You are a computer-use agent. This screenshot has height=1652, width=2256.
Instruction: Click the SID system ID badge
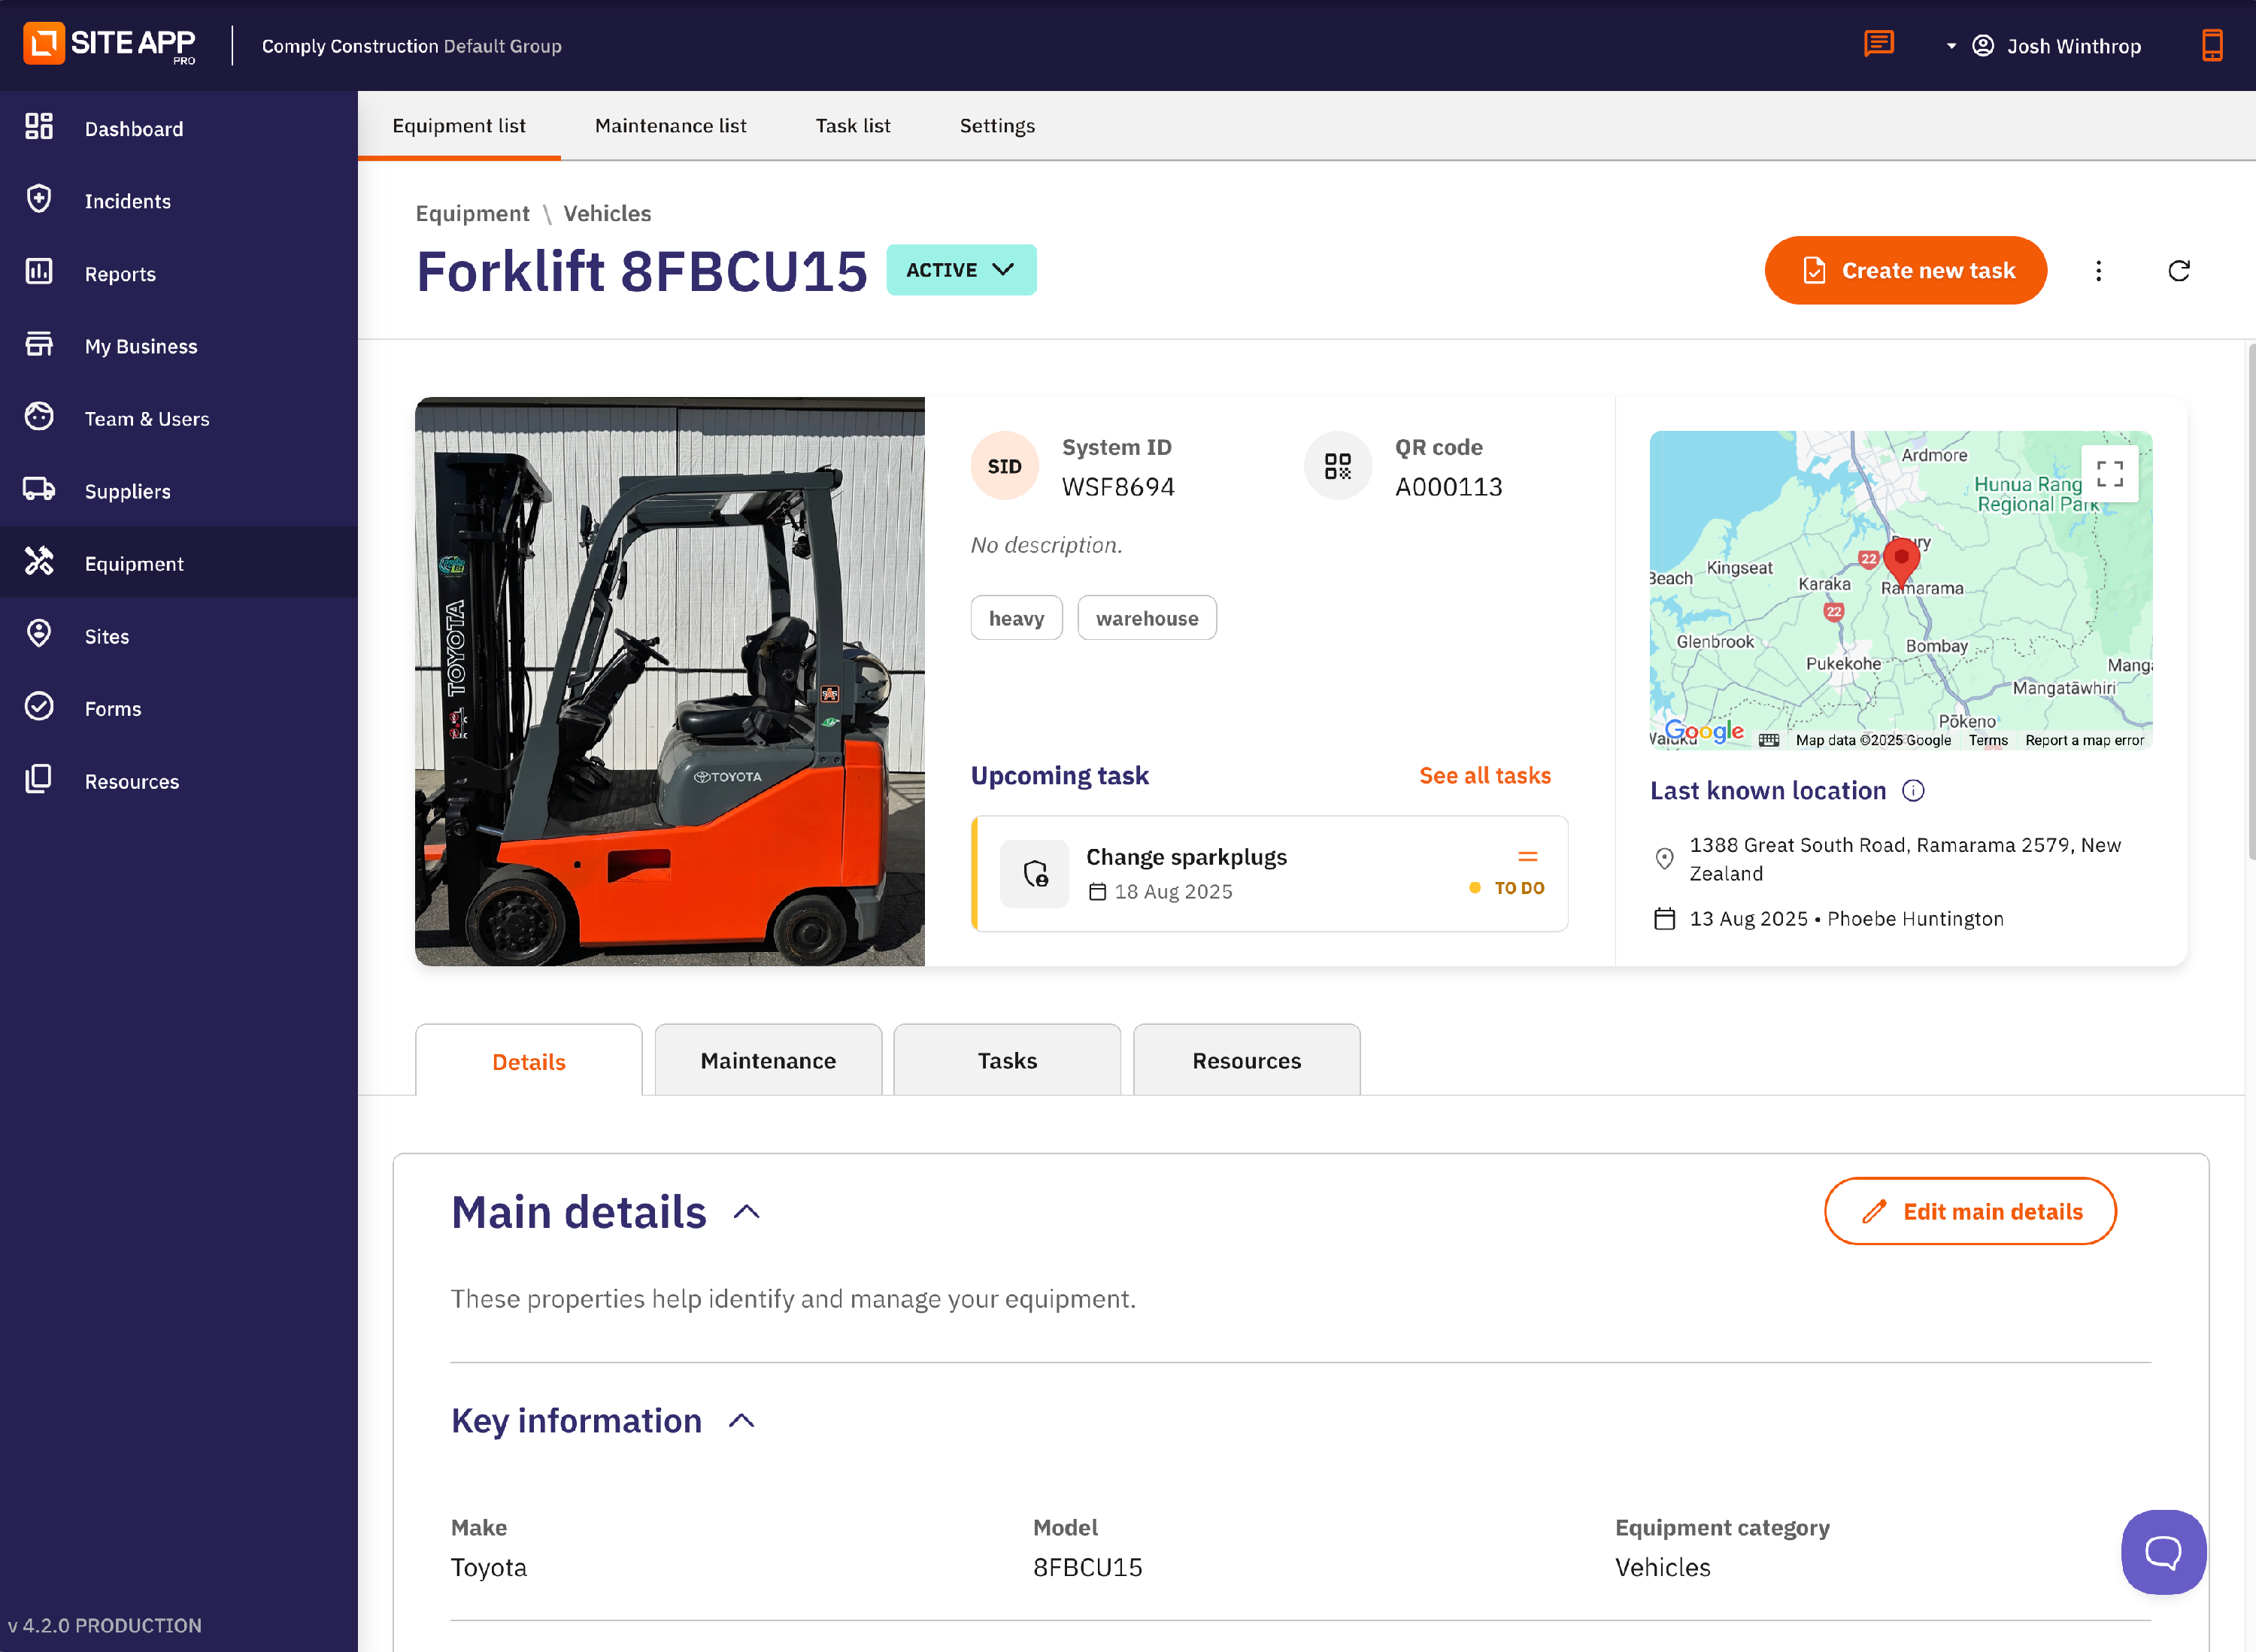tap(1004, 466)
